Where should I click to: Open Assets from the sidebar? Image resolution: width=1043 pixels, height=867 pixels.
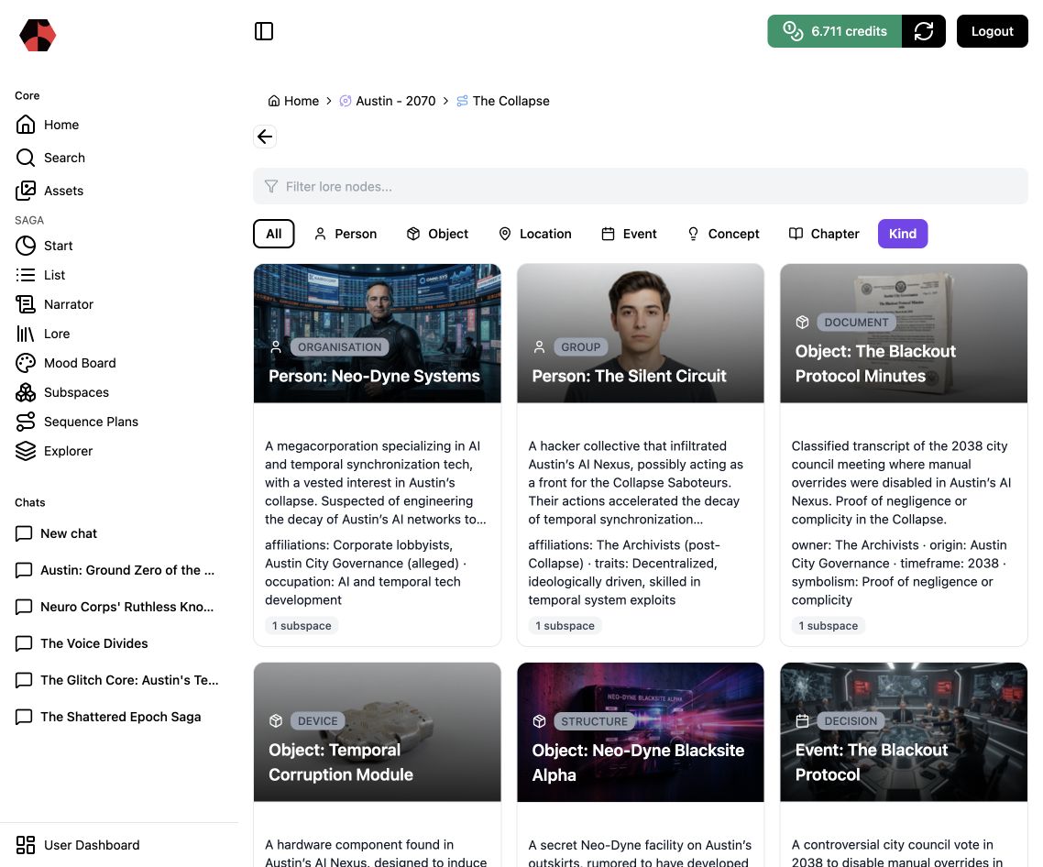[x=49, y=191]
